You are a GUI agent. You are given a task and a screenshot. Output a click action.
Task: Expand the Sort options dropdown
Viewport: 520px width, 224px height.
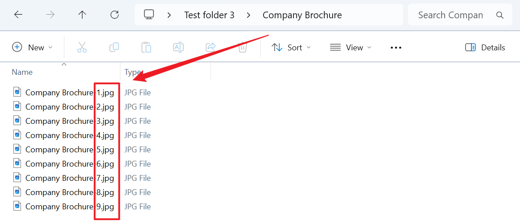[291, 47]
